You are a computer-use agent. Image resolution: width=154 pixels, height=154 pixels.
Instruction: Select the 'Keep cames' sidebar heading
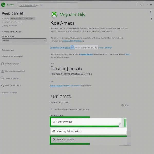(13, 13)
